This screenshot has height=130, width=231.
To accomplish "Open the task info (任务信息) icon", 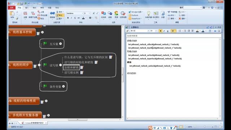I will 123,13.
